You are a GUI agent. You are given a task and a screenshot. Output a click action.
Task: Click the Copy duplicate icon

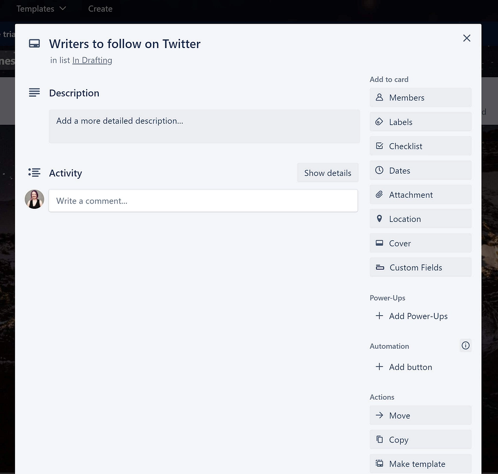tap(379, 439)
